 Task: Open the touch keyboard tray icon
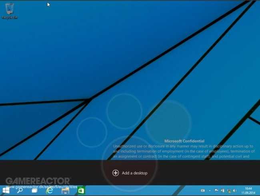coord(203,190)
